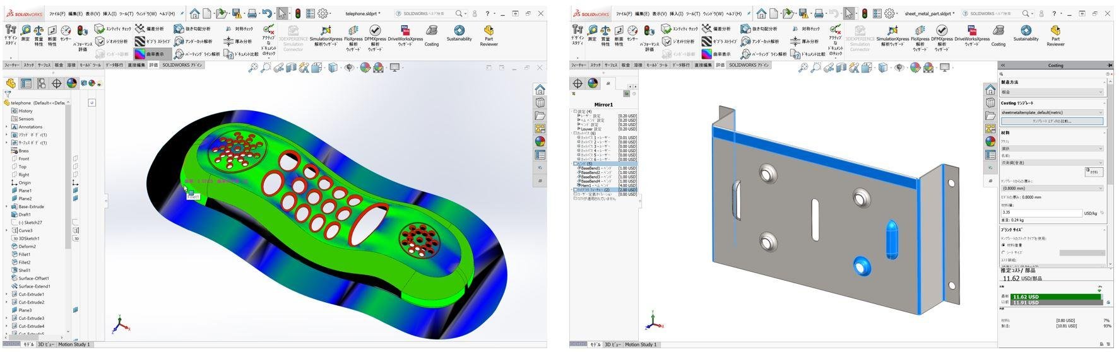Open Sustainability in the telephone window ribbon
Image resolution: width=1119 pixels, height=352 pixels.
pos(459,34)
